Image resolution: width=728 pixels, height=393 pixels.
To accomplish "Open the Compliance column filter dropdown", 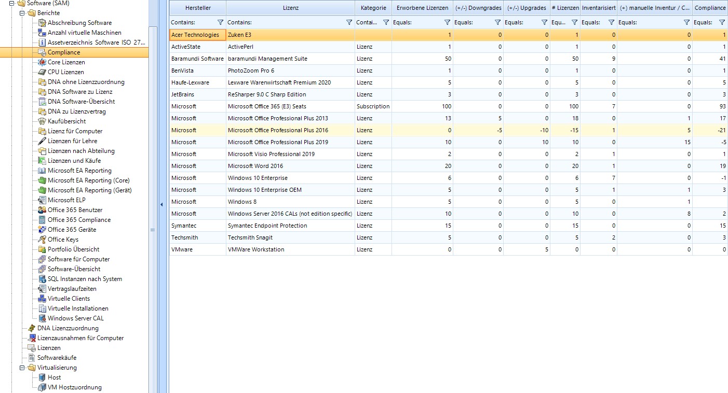I will [x=722, y=22].
